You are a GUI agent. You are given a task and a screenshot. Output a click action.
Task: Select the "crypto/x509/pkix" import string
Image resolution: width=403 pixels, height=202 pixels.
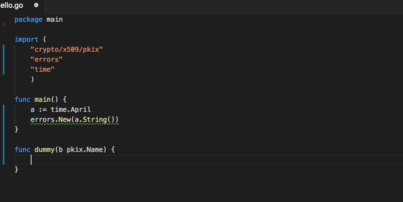[x=67, y=50]
